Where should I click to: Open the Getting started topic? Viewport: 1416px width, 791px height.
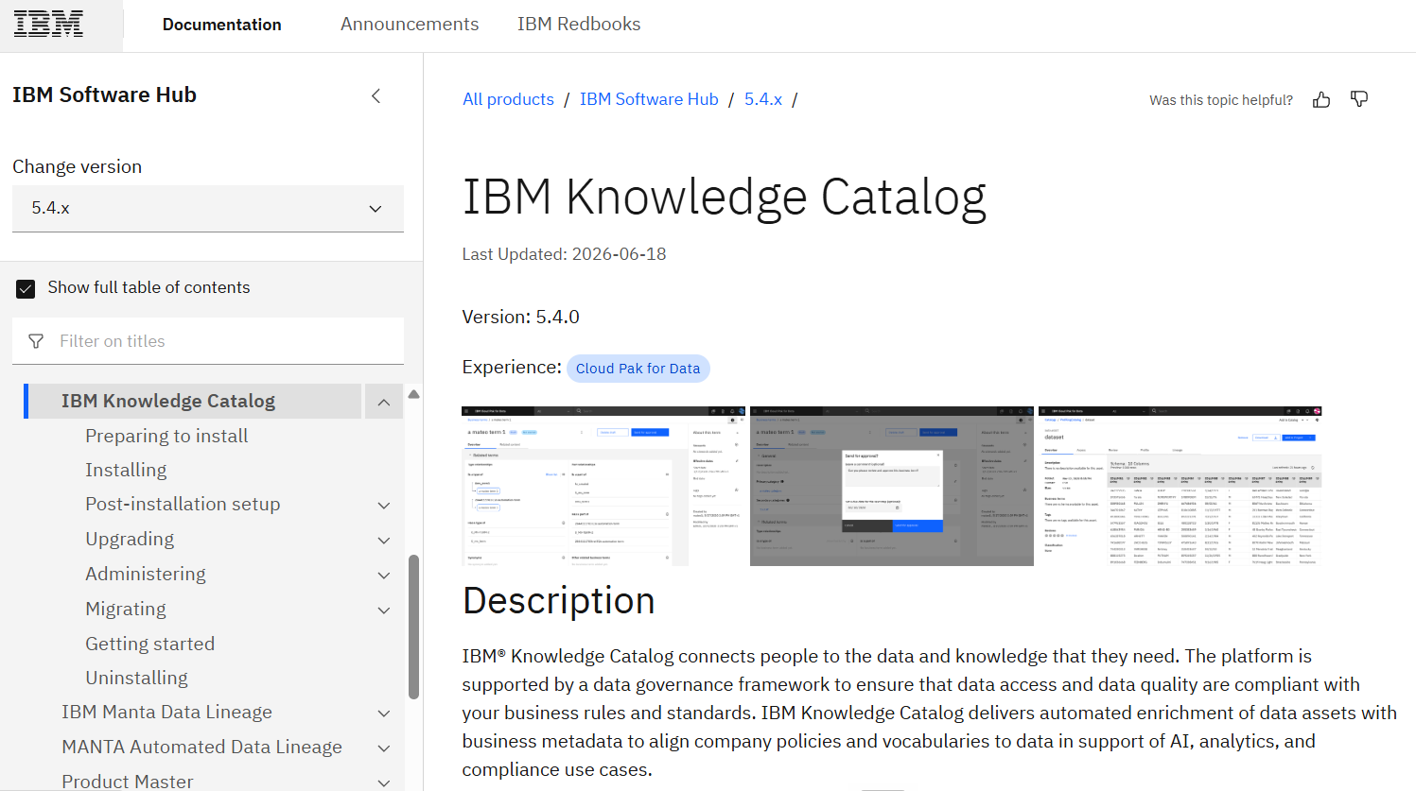(x=150, y=644)
